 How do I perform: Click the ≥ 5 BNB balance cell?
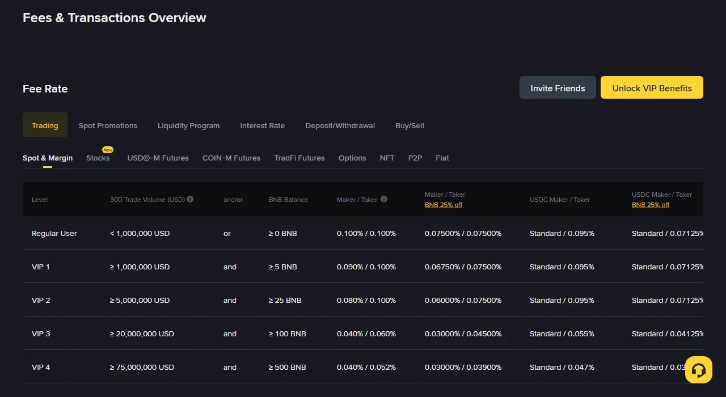point(283,267)
